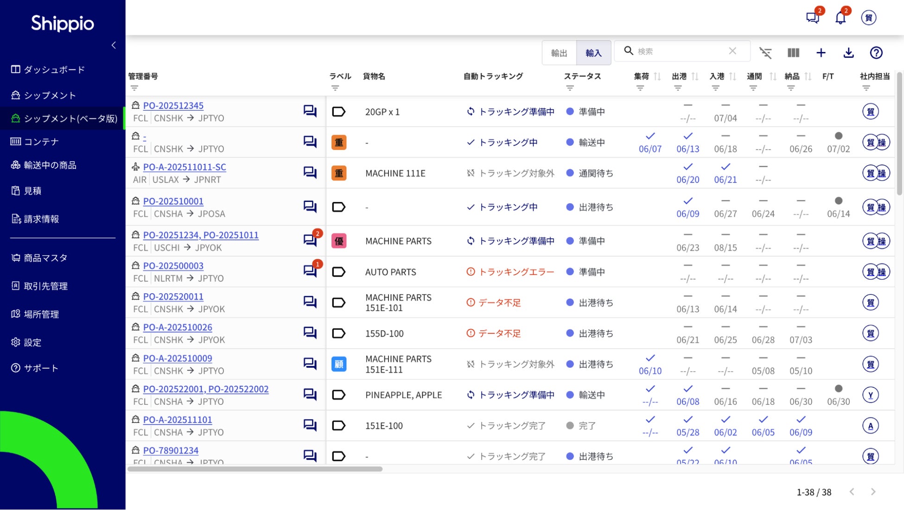Open the chat messages icon in header
The image size is (904, 510).
[812, 18]
